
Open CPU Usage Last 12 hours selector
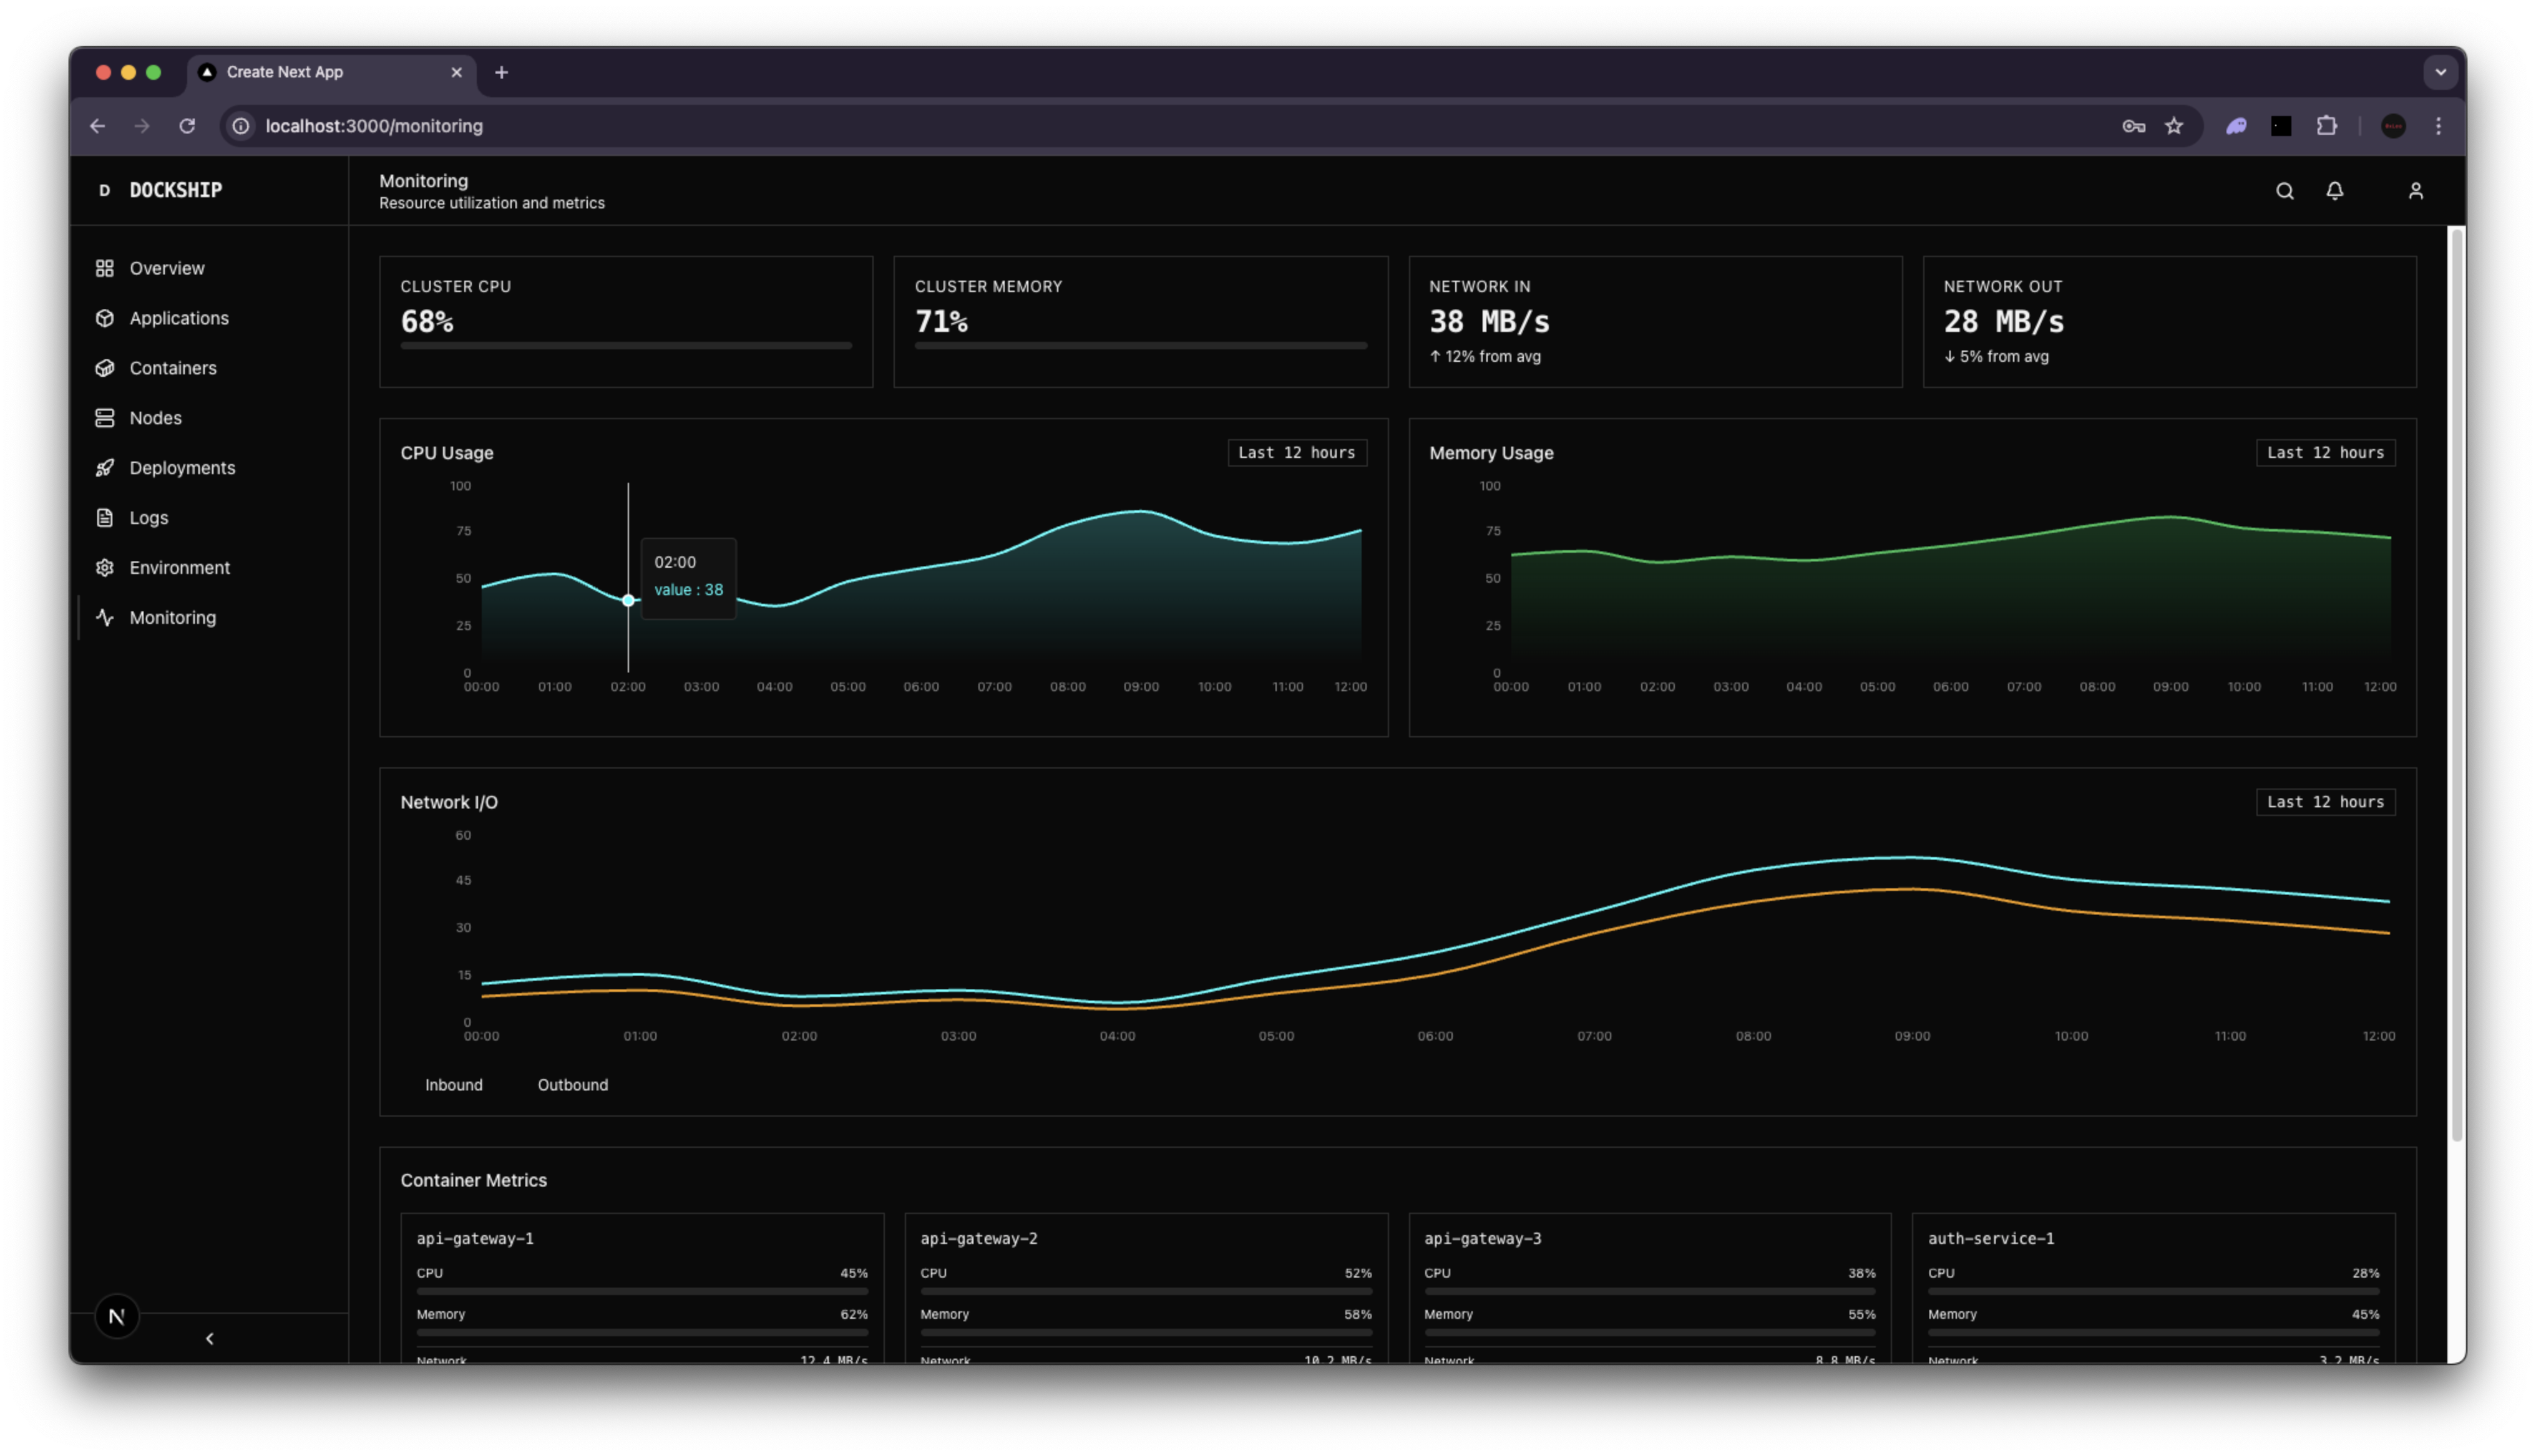pos(1297,453)
